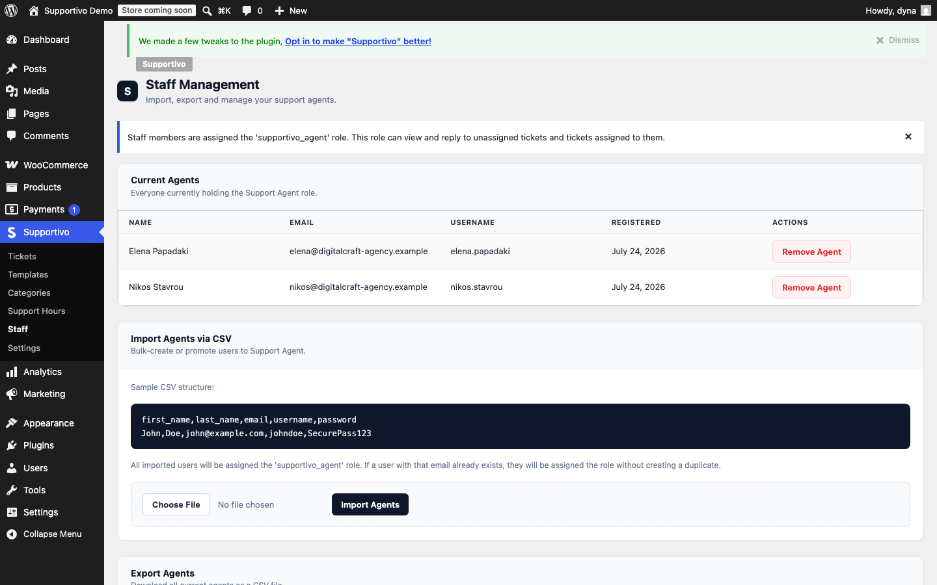937x585 pixels.
Task: Click the NAME column header
Action: click(141, 222)
